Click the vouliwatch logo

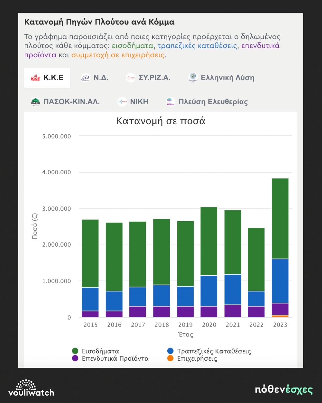pyautogui.click(x=31, y=388)
